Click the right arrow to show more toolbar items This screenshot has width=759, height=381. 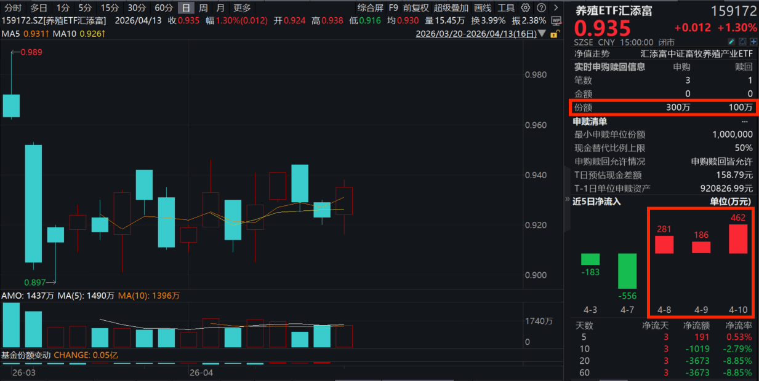[x=556, y=8]
